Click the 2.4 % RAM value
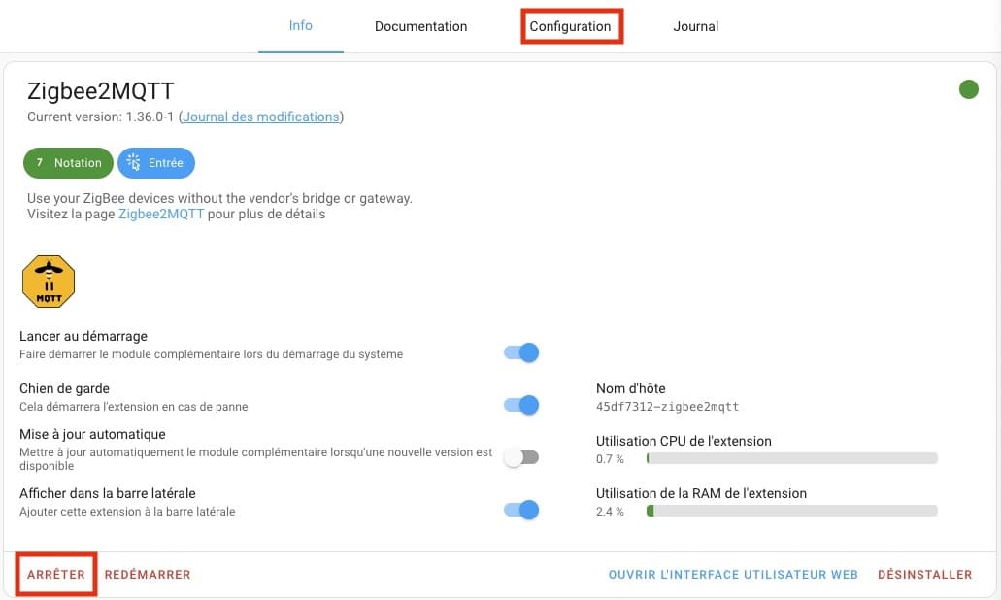This screenshot has height=600, width=1001. pyautogui.click(x=610, y=512)
